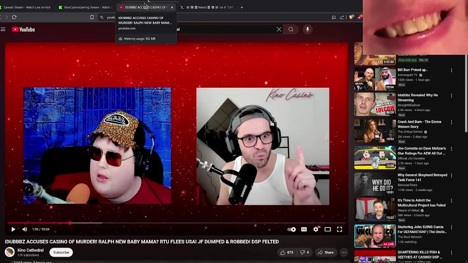This screenshot has height=263, width=468.
Task: Click the Sargon of Akkad channel name
Action: point(408,210)
